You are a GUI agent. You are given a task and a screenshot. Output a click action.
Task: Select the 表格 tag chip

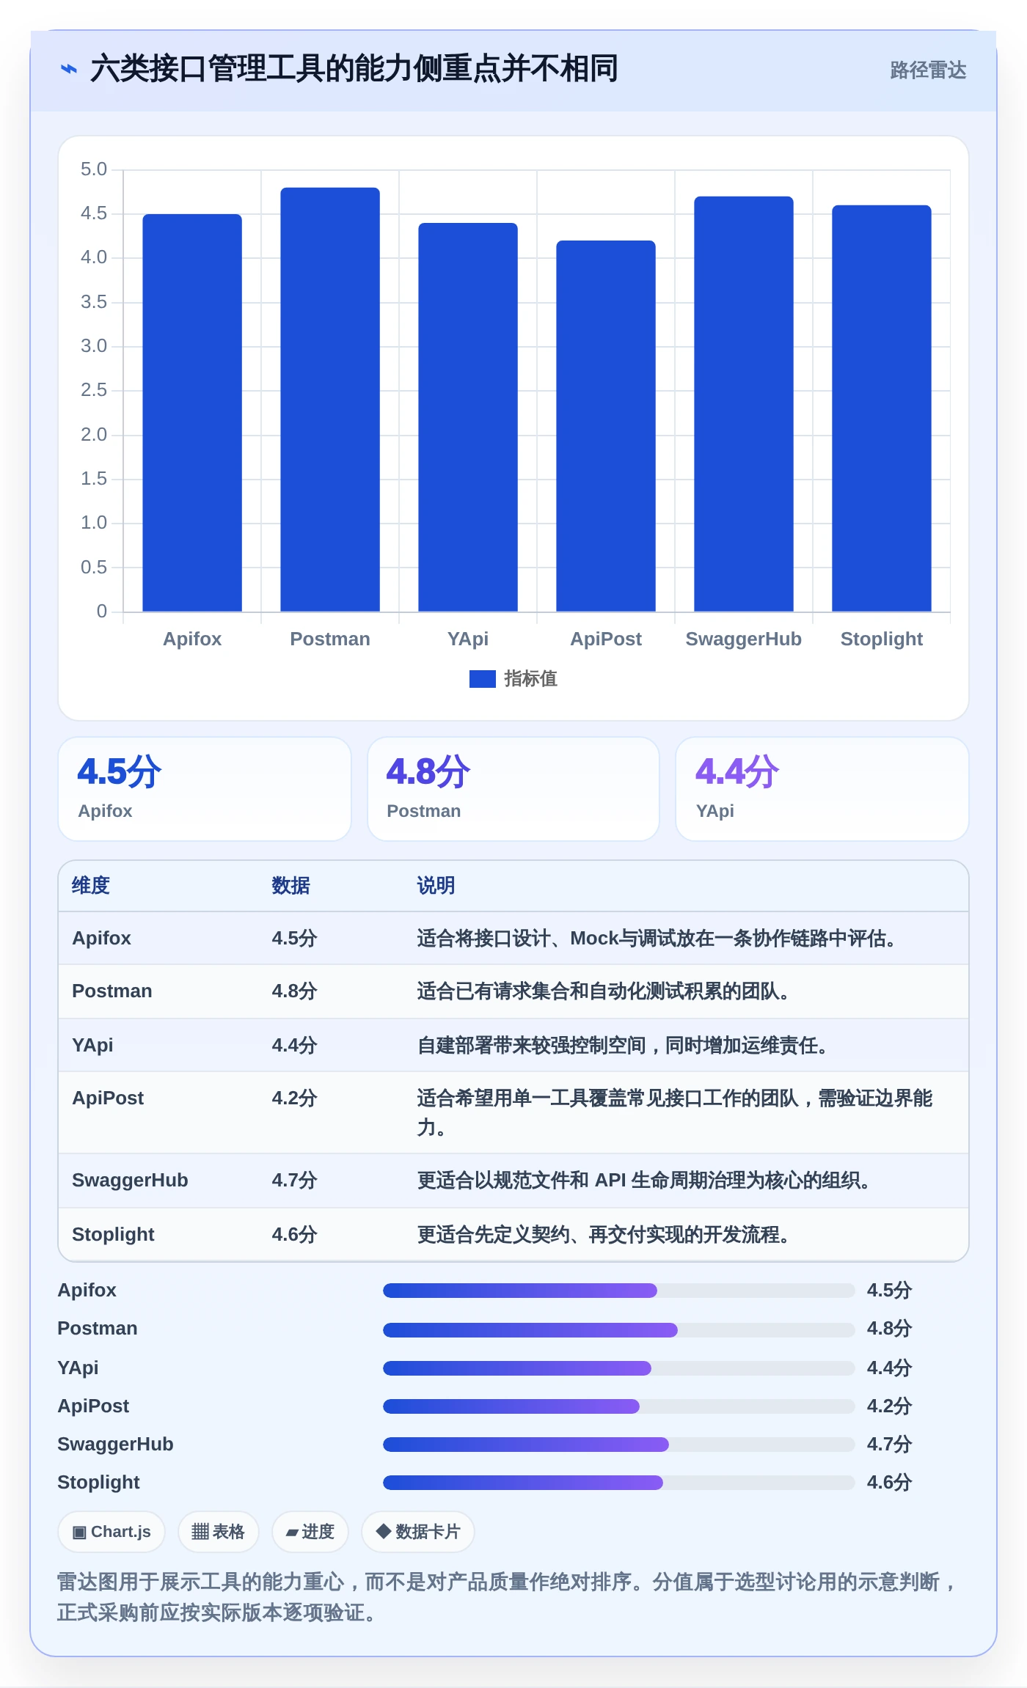[219, 1532]
